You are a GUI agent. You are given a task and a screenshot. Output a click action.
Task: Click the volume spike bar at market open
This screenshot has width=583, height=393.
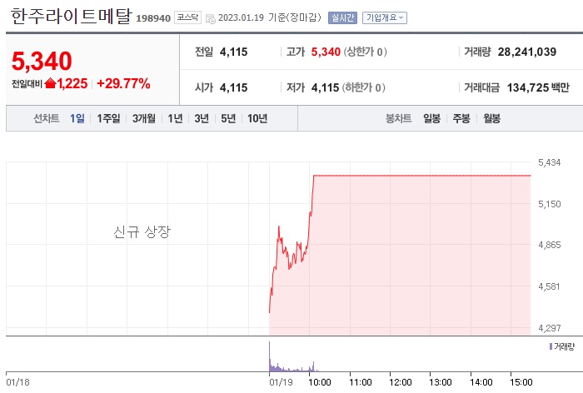pyautogui.click(x=270, y=356)
